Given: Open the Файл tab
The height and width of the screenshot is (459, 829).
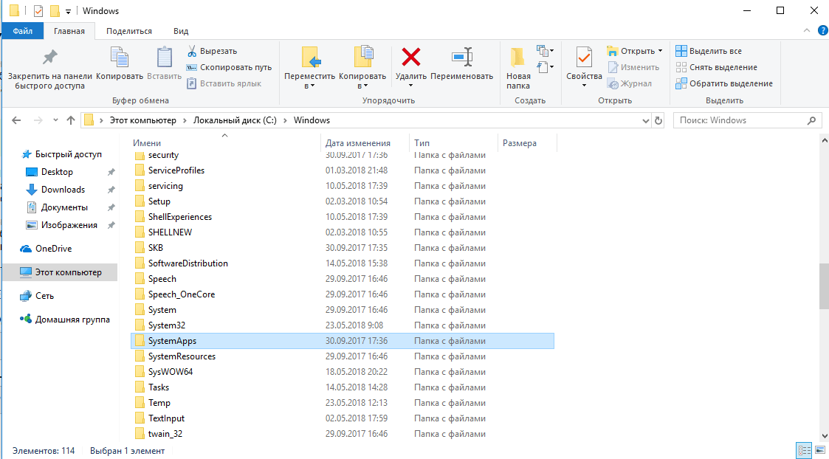Looking at the screenshot, I should click(23, 31).
